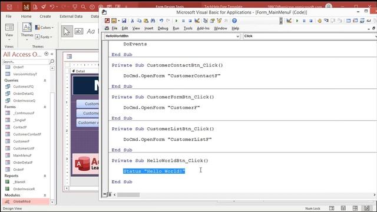Screen dimensions: 377x212
Task: Collapse the Modules group in navigation pane
Action: 45,196
